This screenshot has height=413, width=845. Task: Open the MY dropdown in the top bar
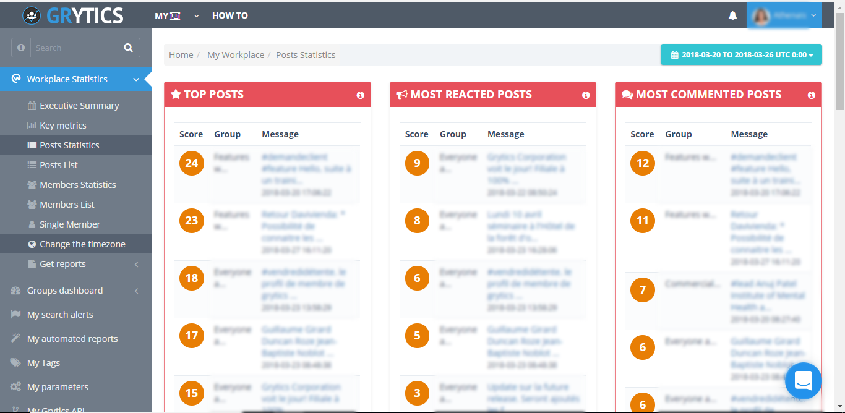pyautogui.click(x=177, y=15)
